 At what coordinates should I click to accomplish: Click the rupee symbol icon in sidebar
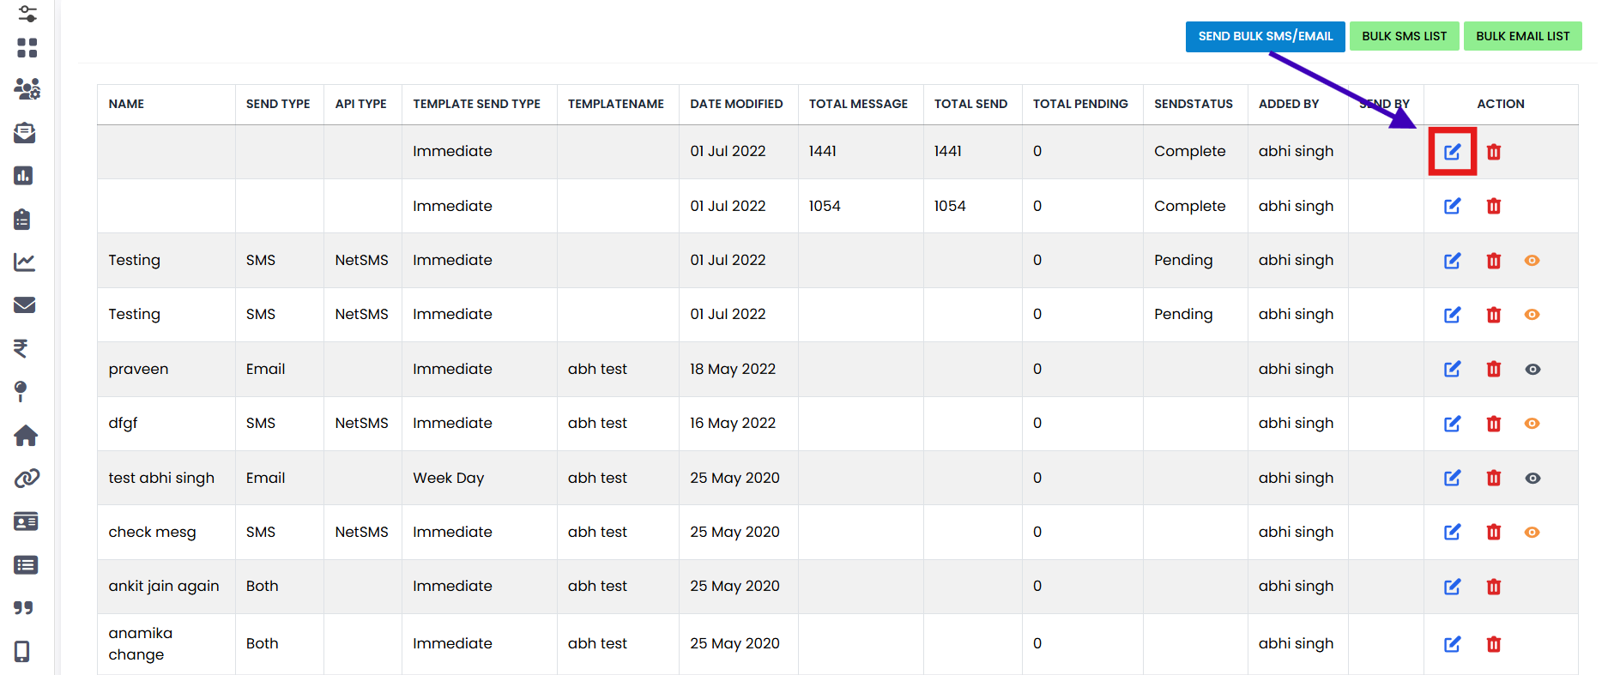21,348
